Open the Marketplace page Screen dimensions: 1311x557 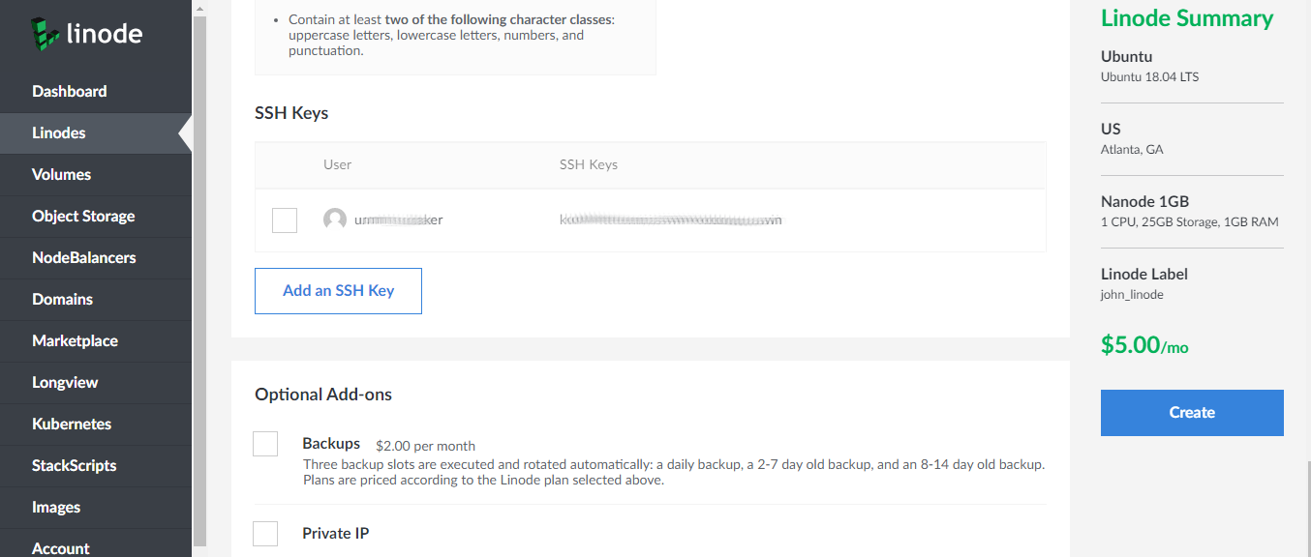[76, 341]
